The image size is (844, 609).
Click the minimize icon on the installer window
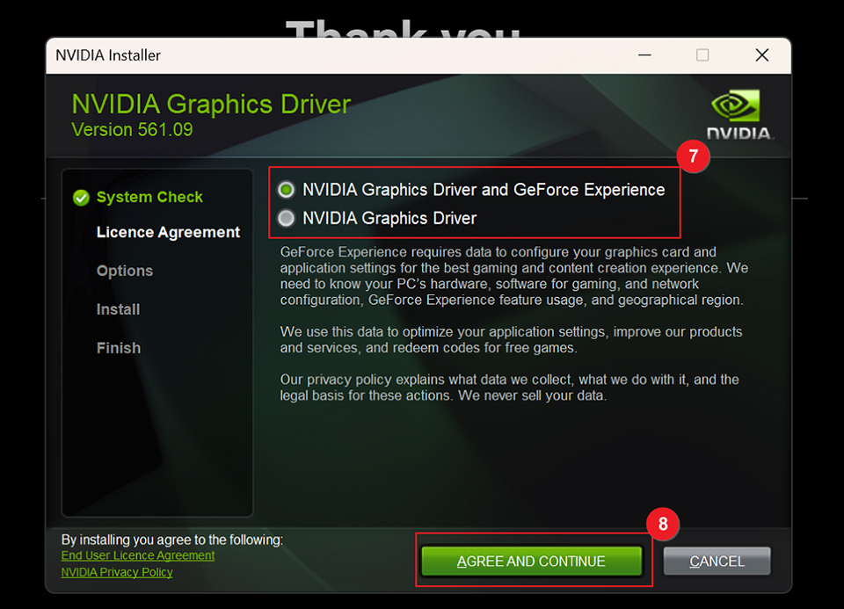tap(644, 54)
